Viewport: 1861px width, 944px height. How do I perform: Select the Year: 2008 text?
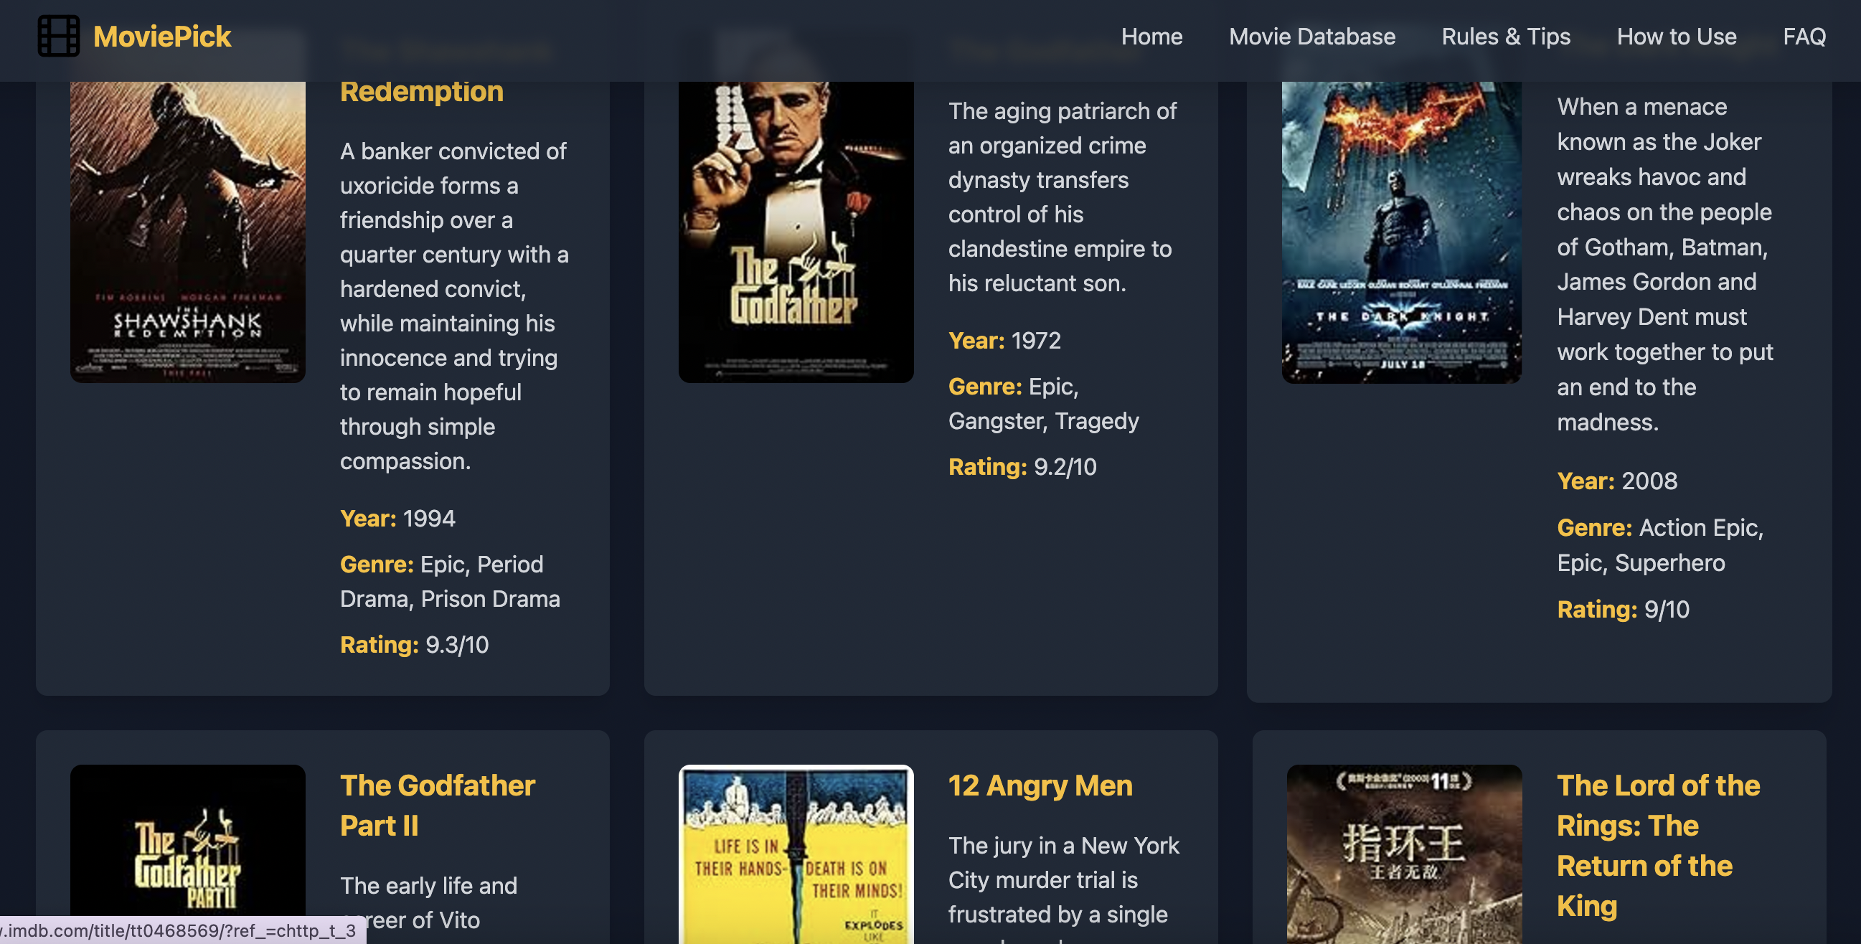pos(1617,481)
